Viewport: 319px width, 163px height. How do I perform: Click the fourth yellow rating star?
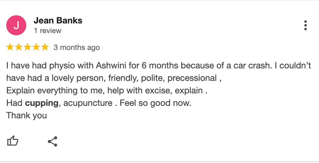tap(36, 47)
